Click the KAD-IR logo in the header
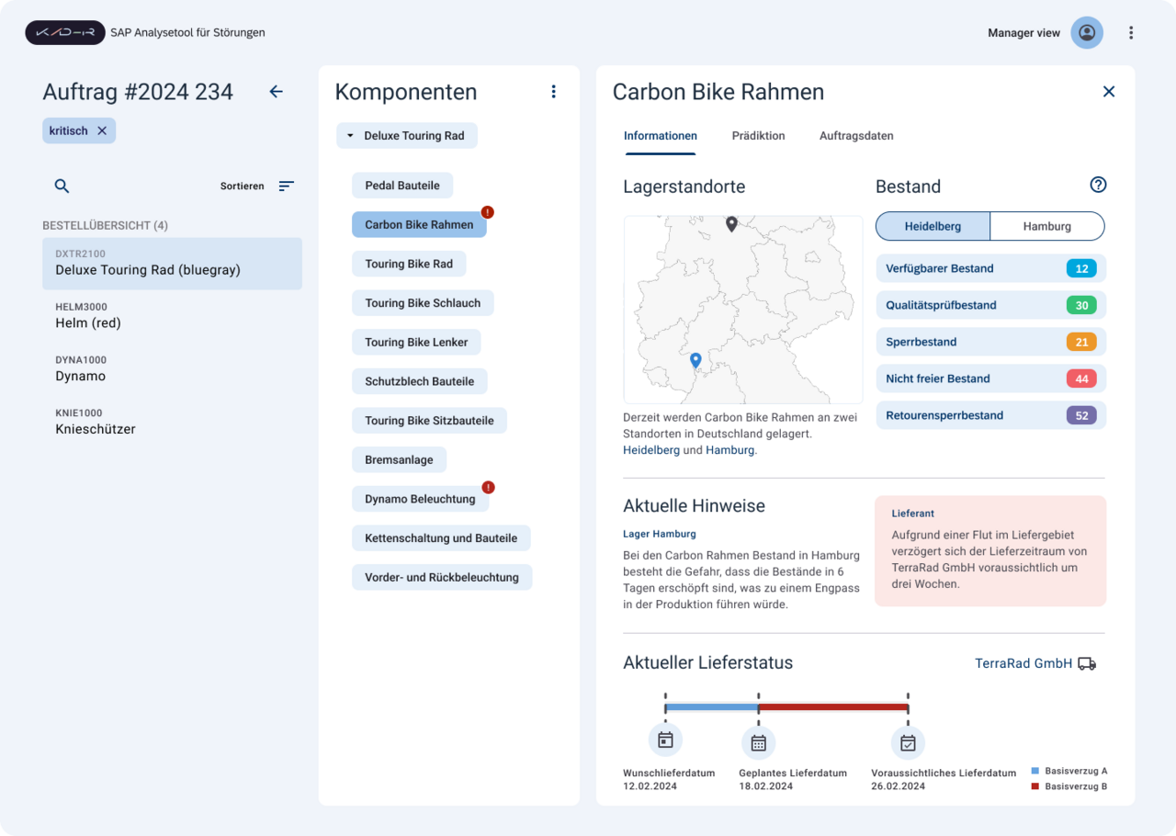The image size is (1176, 836). (x=65, y=33)
